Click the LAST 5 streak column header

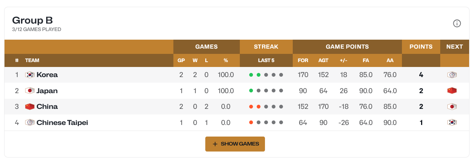pyautogui.click(x=266, y=60)
